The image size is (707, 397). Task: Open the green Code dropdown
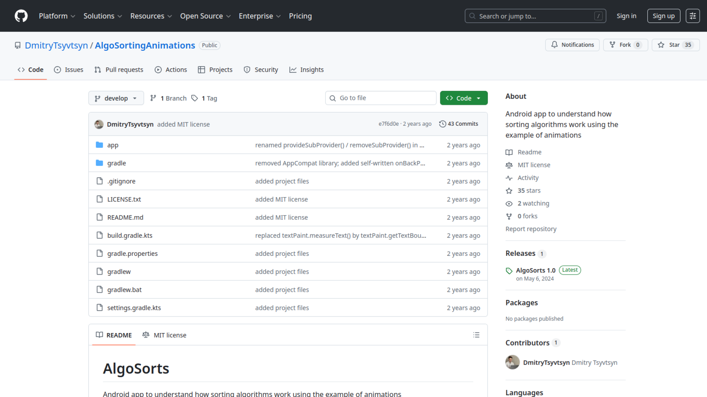[464, 98]
